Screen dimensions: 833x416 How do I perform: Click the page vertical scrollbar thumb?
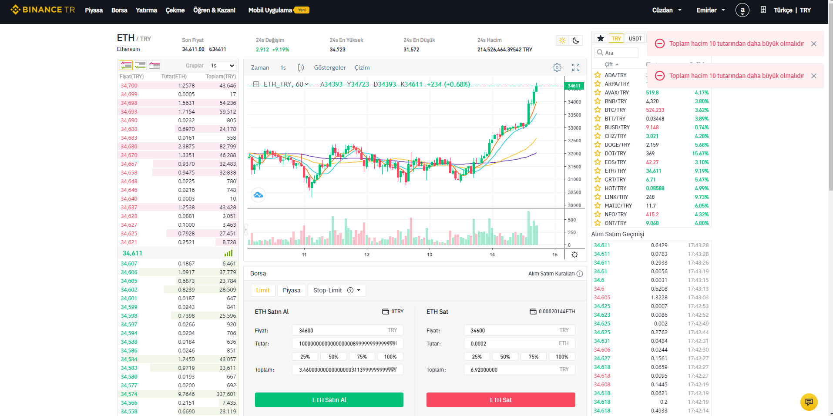click(830, 97)
